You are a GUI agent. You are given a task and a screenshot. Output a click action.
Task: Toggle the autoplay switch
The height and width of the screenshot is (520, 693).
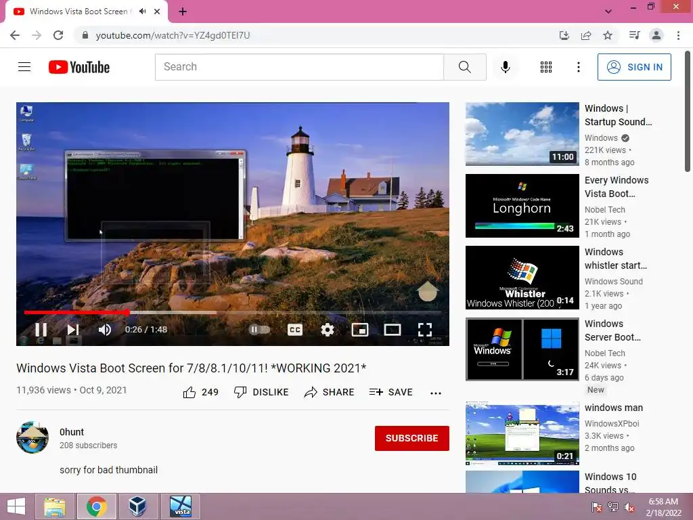259,330
